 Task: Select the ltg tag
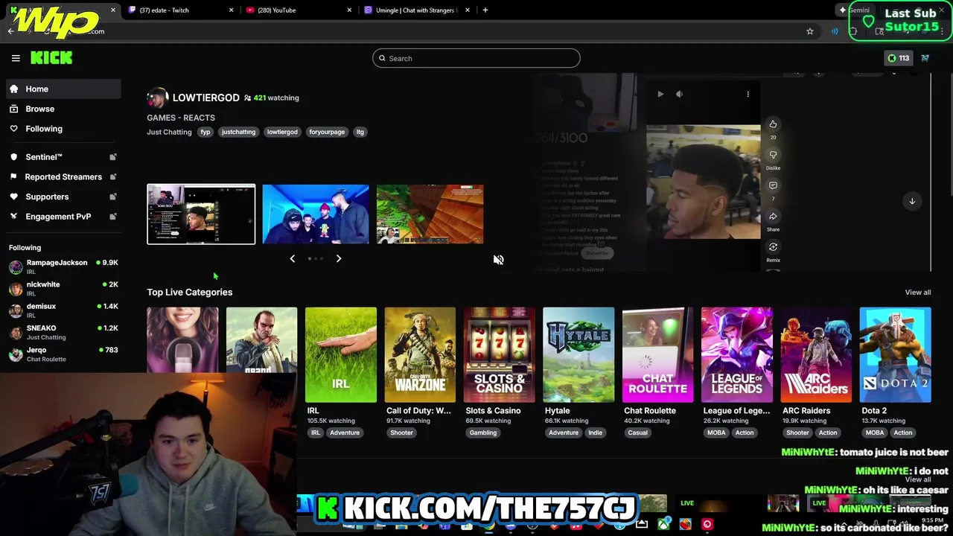pos(360,132)
